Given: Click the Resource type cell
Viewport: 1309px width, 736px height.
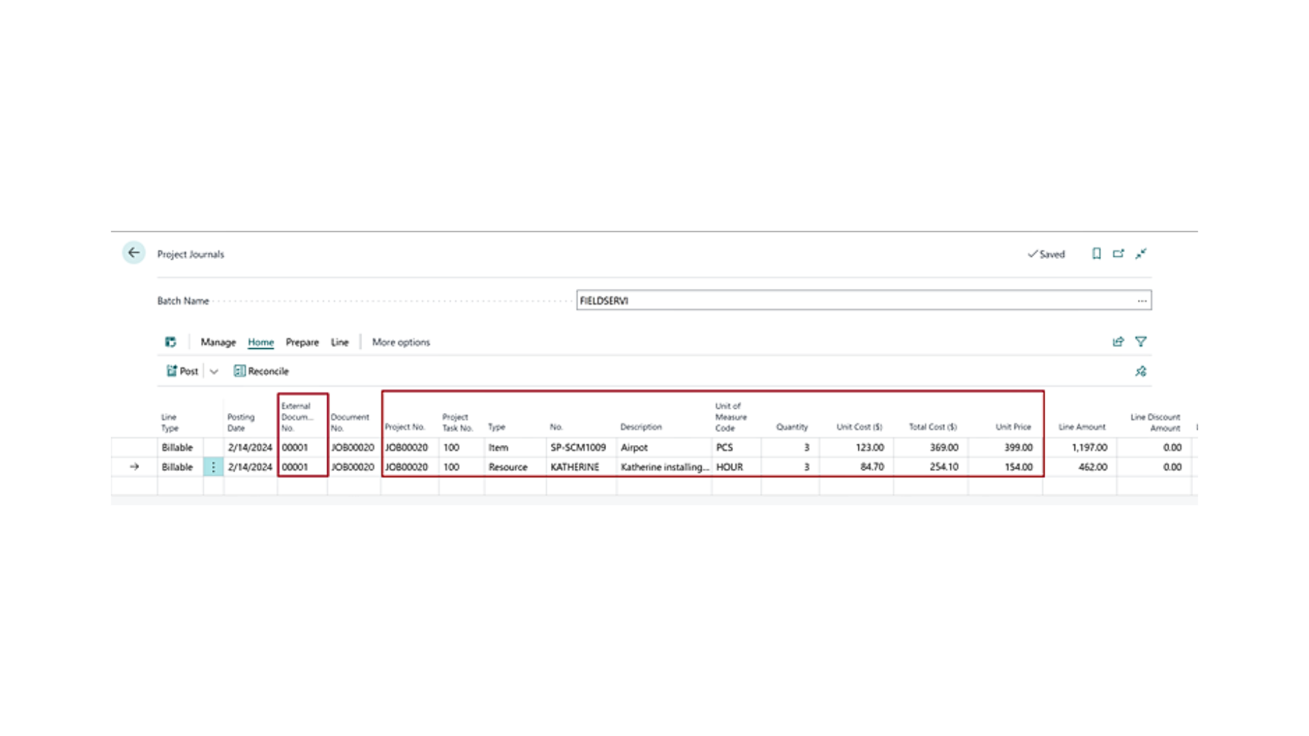Looking at the screenshot, I should coord(515,467).
